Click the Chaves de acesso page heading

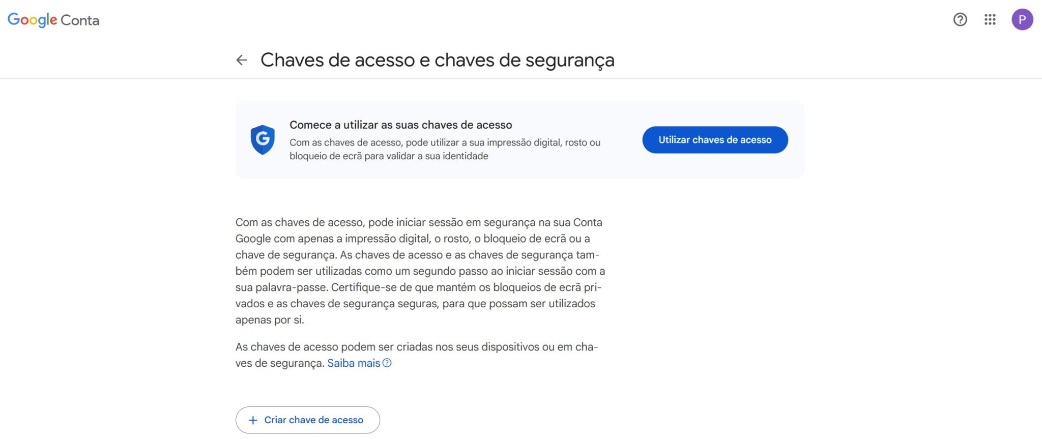coord(437,60)
